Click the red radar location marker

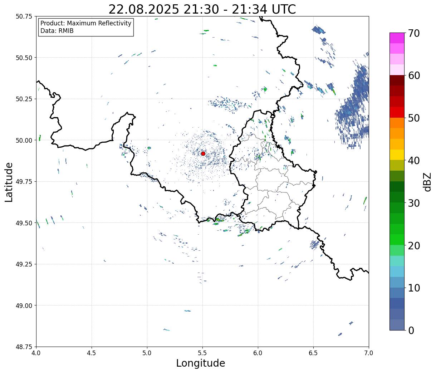[203, 153]
